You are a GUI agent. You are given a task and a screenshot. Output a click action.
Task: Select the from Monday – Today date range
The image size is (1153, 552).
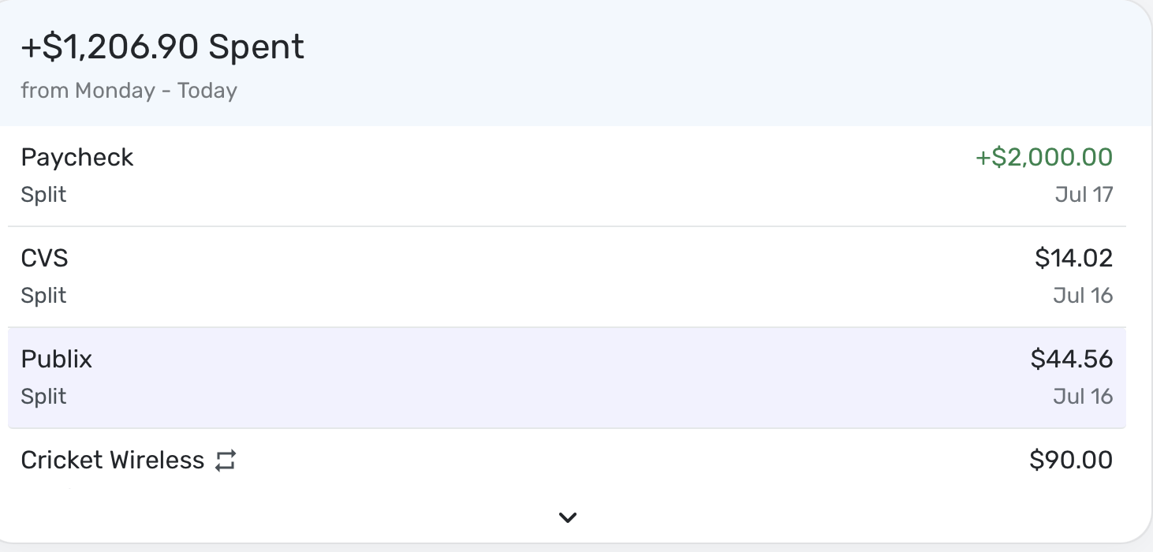coord(129,90)
